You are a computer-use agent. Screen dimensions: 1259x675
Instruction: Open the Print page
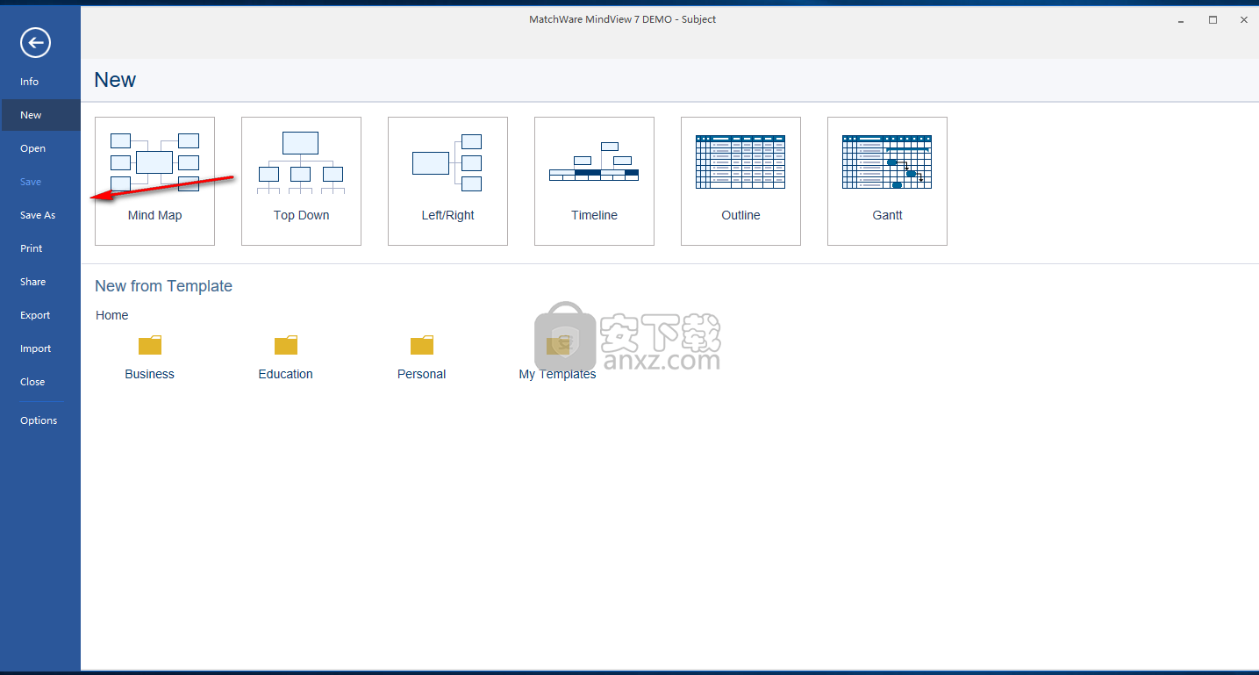point(40,248)
